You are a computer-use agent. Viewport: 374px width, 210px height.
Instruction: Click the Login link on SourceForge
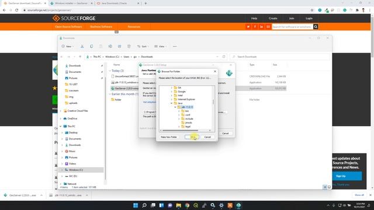tap(309, 18)
